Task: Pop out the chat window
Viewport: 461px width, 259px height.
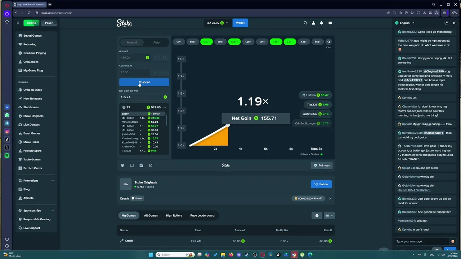Action: coord(446,23)
